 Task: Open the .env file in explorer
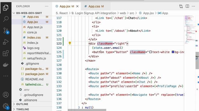click(26, 90)
